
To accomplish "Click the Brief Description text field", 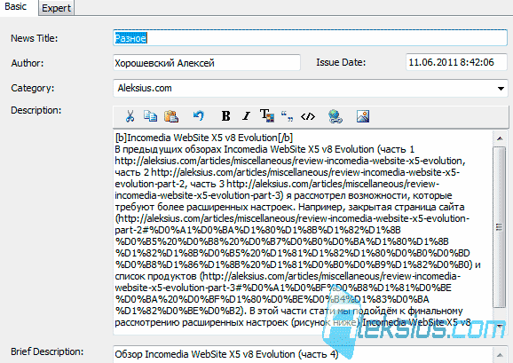I will pyautogui.click(x=303, y=354).
